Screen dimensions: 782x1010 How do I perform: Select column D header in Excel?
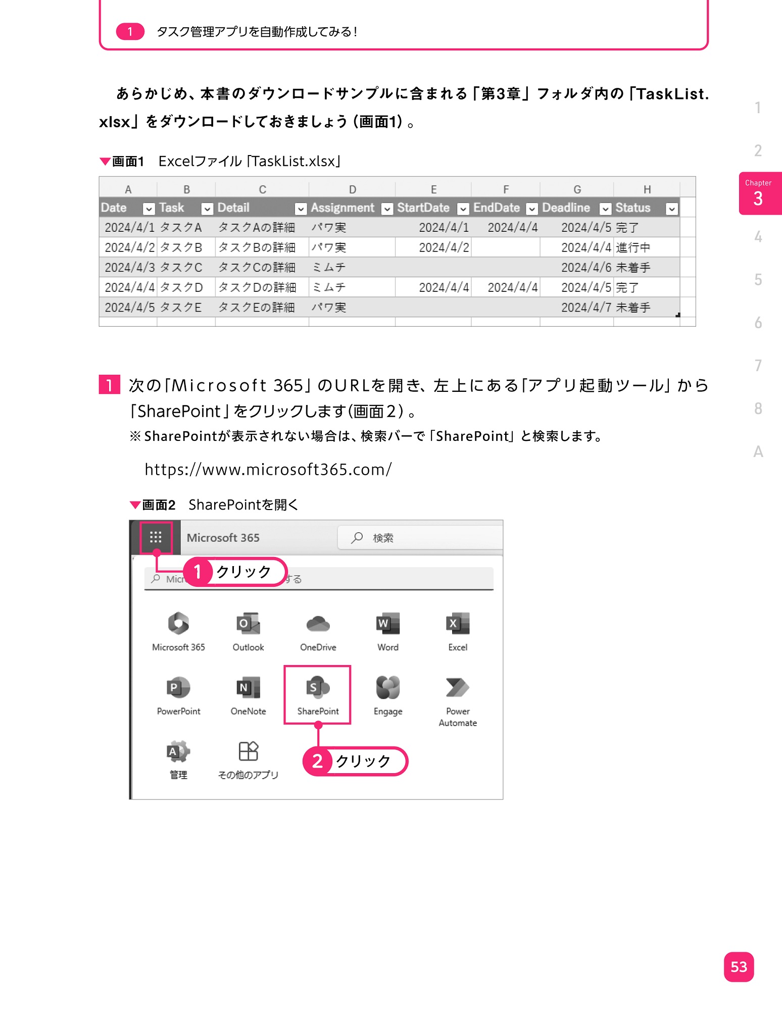pos(352,189)
